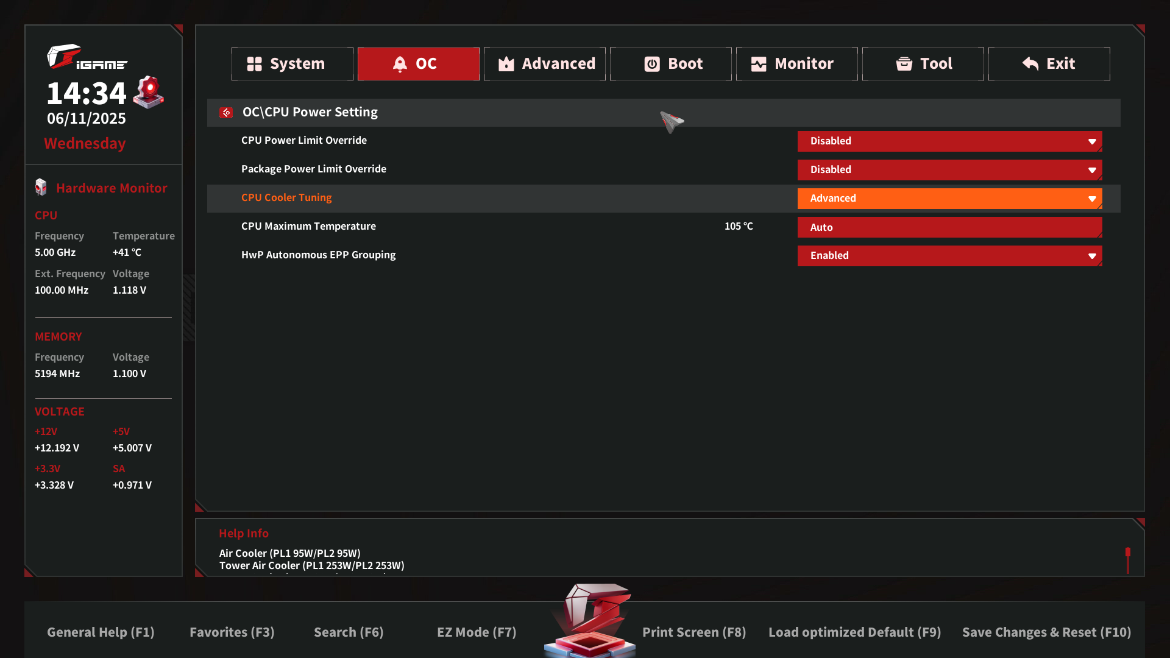Expand CPU Cooler Tuning Advanced dropdown
The image size is (1170, 658).
[x=949, y=199]
